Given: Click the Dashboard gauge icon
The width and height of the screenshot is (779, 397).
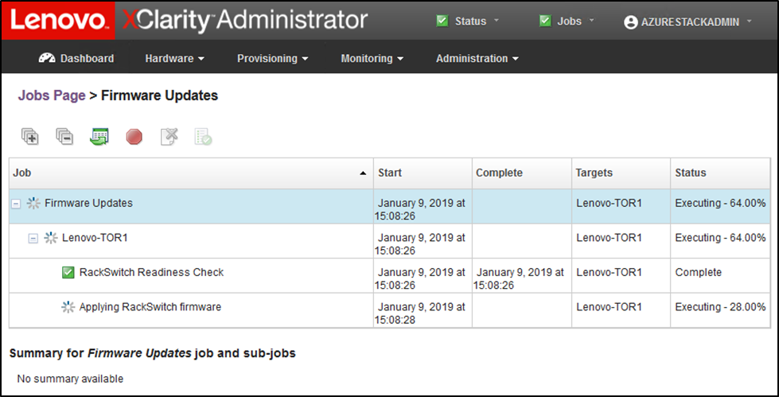Looking at the screenshot, I should pyautogui.click(x=47, y=58).
